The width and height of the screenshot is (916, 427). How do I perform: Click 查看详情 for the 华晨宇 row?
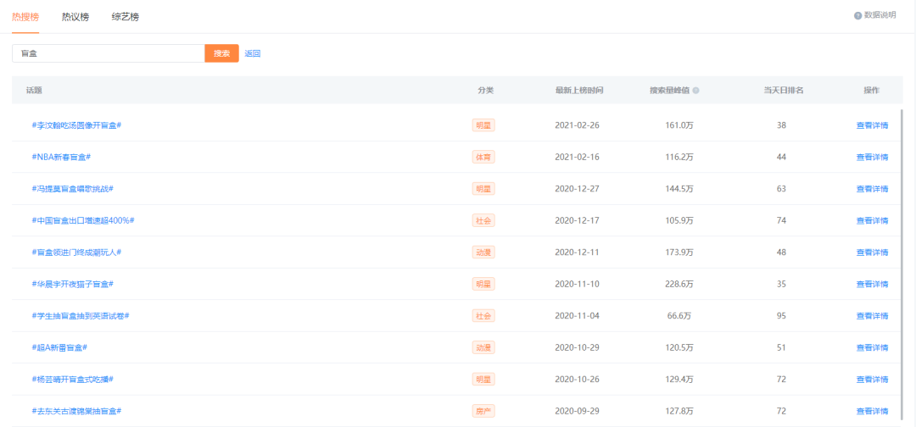[872, 284]
